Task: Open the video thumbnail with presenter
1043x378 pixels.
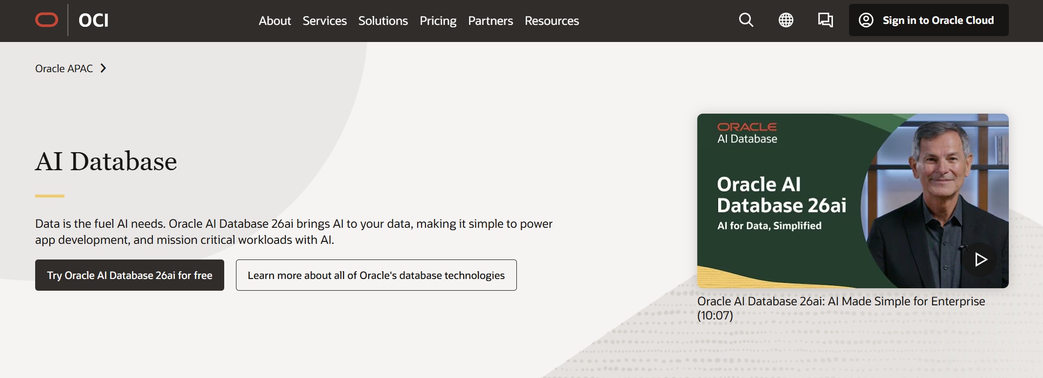Action: (852, 200)
